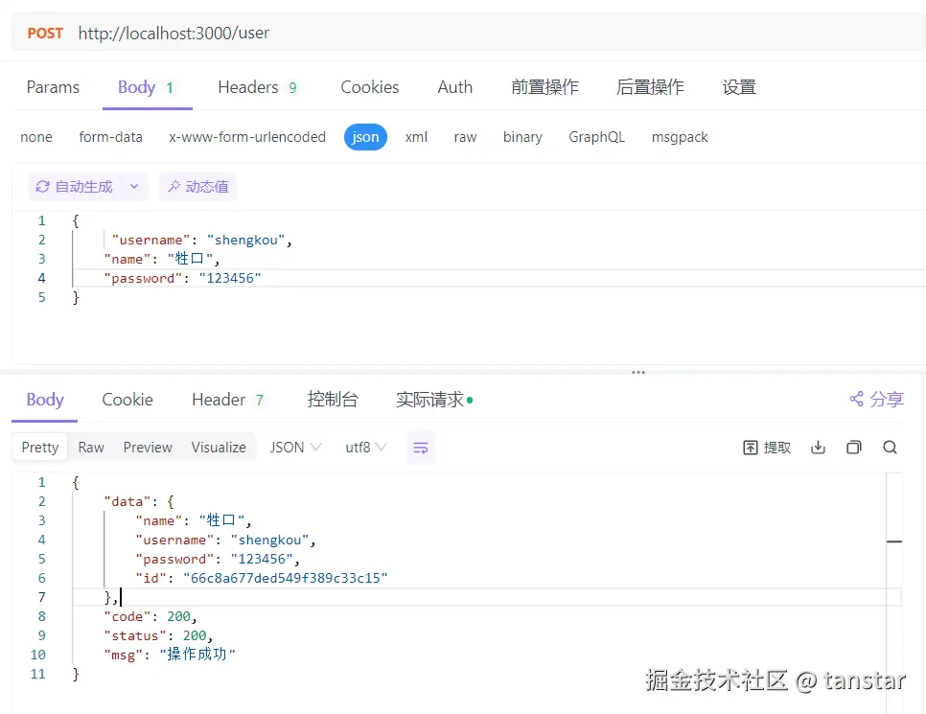Open the response Header 7 tab

227,400
